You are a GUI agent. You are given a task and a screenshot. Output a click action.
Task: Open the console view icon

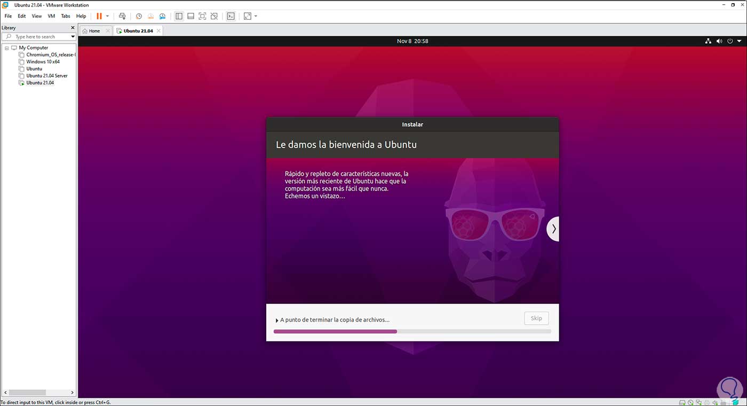click(x=231, y=16)
